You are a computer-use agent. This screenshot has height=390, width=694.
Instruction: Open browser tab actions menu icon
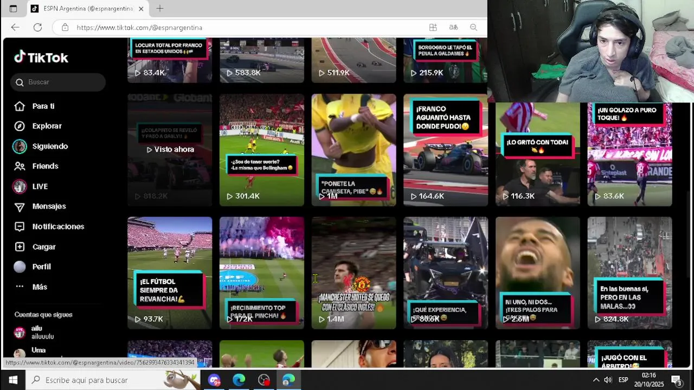pos(13,9)
